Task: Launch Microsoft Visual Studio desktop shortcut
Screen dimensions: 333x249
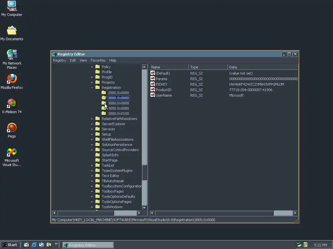Action: coord(12,157)
